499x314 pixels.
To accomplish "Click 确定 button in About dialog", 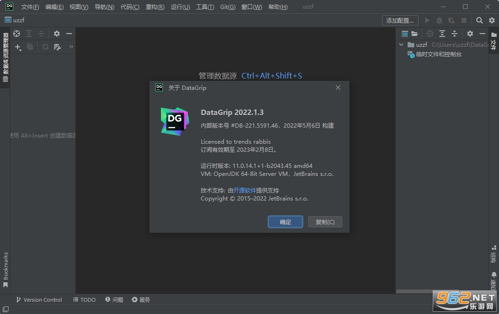I will coord(285,222).
